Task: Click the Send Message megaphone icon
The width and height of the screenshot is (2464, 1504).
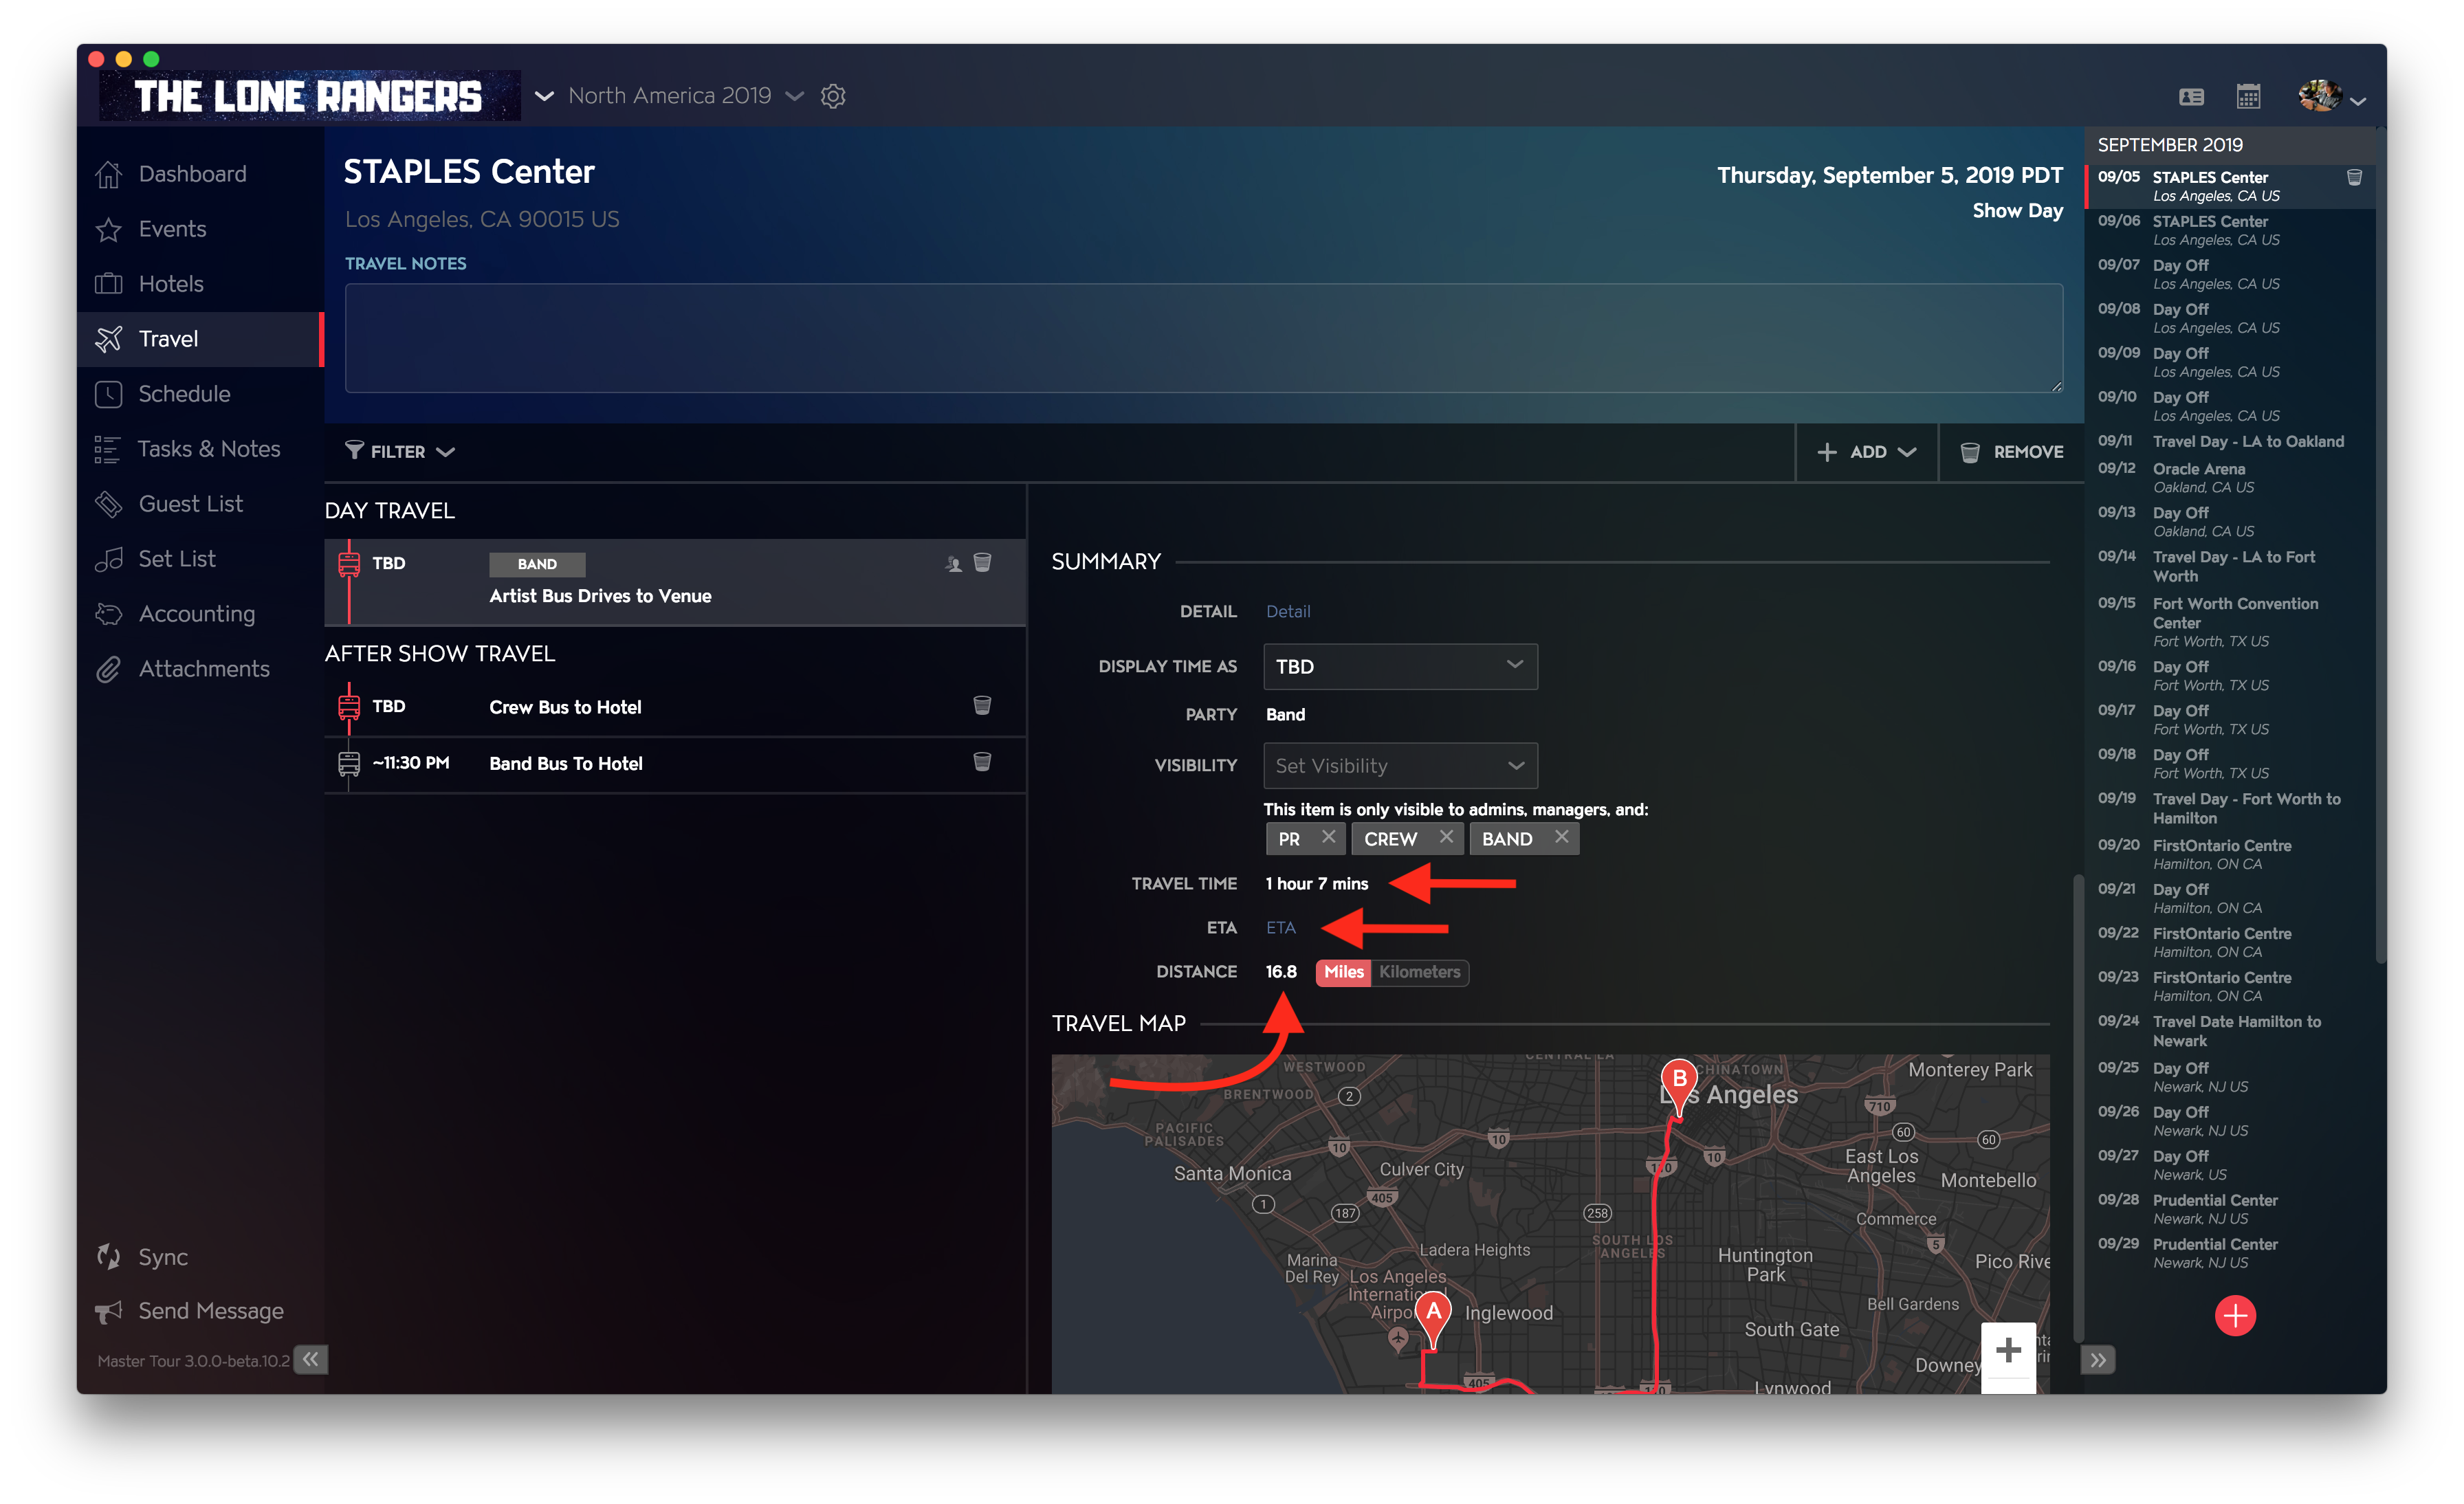Action: 108,1311
